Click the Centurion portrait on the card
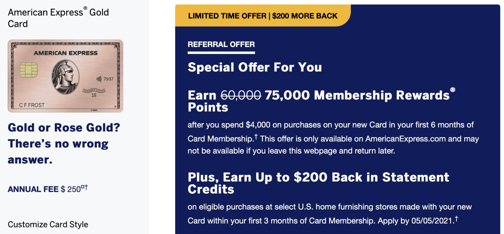The image size is (504, 234). [x=66, y=77]
